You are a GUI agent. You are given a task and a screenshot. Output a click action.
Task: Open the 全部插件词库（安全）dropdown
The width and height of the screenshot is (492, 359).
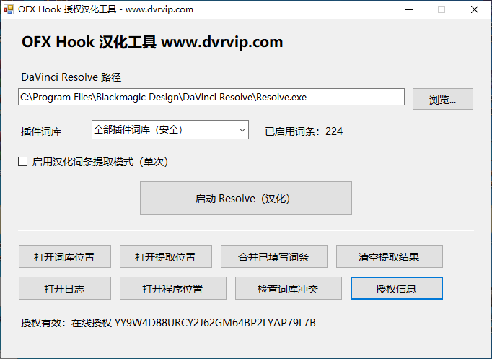[x=170, y=130]
